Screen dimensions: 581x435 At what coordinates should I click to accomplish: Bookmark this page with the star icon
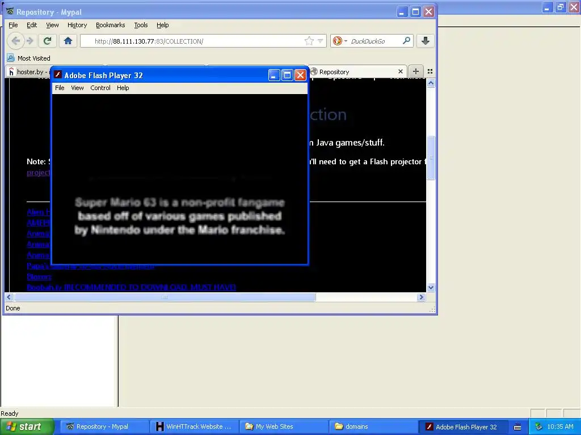pyautogui.click(x=309, y=41)
